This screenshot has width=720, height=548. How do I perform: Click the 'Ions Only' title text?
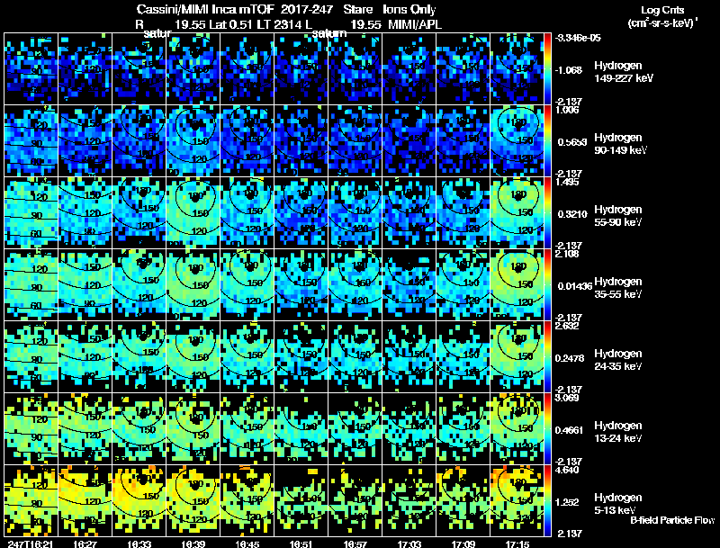click(409, 9)
